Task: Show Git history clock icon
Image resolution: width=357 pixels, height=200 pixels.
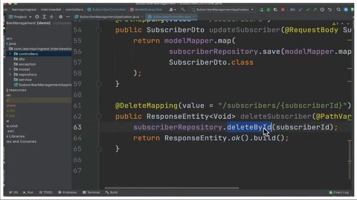Action: pos(322,10)
